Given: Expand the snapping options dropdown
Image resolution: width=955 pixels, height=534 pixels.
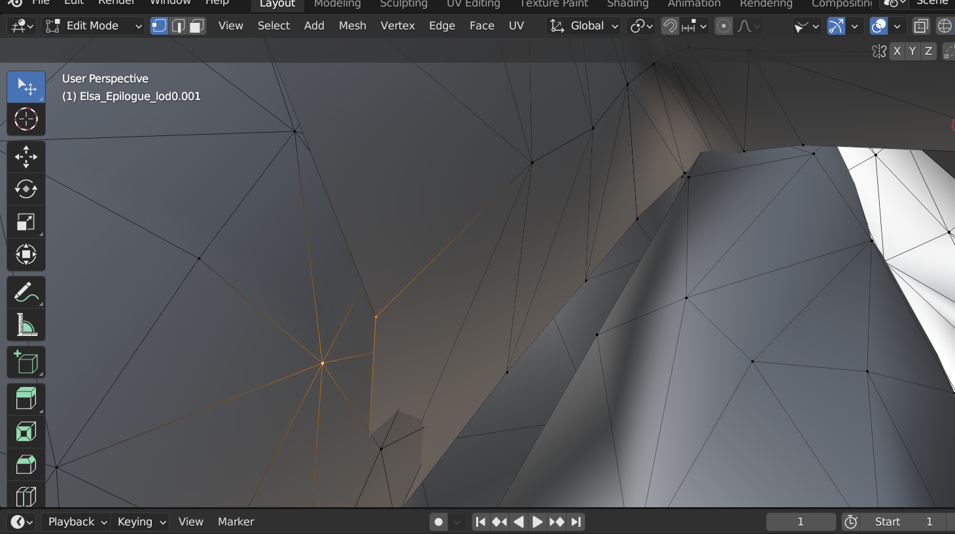Looking at the screenshot, I should 695,25.
